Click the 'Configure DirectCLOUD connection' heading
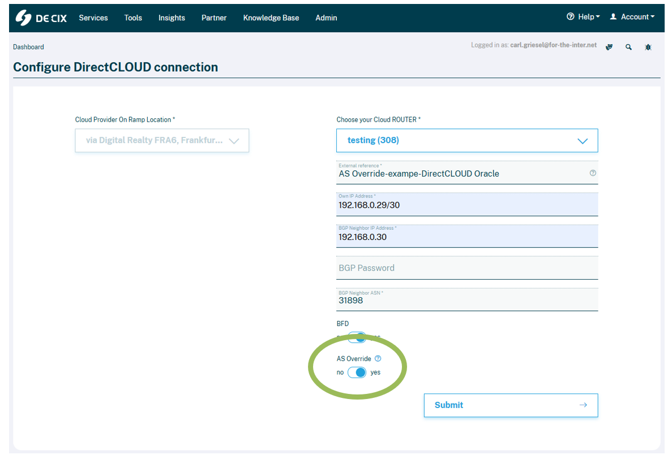Viewport: 672px width, 459px height. tap(115, 67)
